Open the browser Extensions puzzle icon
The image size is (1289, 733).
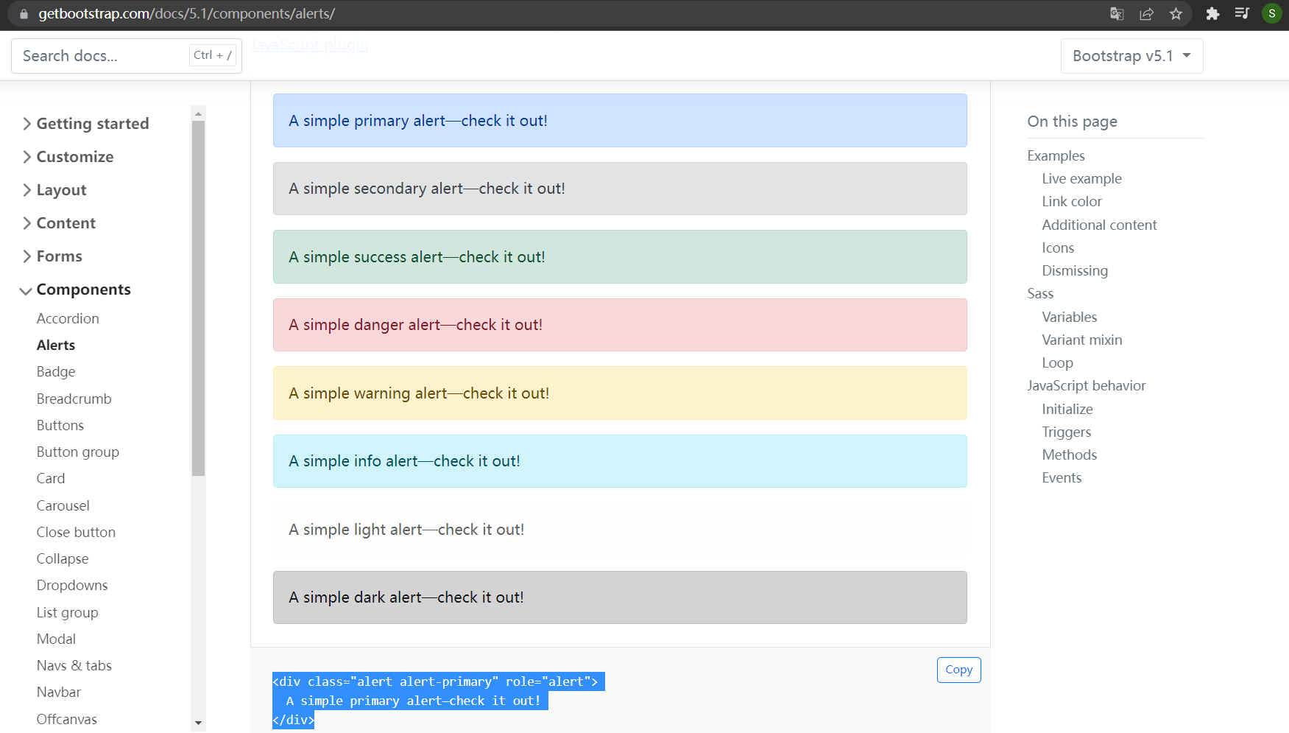(1212, 14)
